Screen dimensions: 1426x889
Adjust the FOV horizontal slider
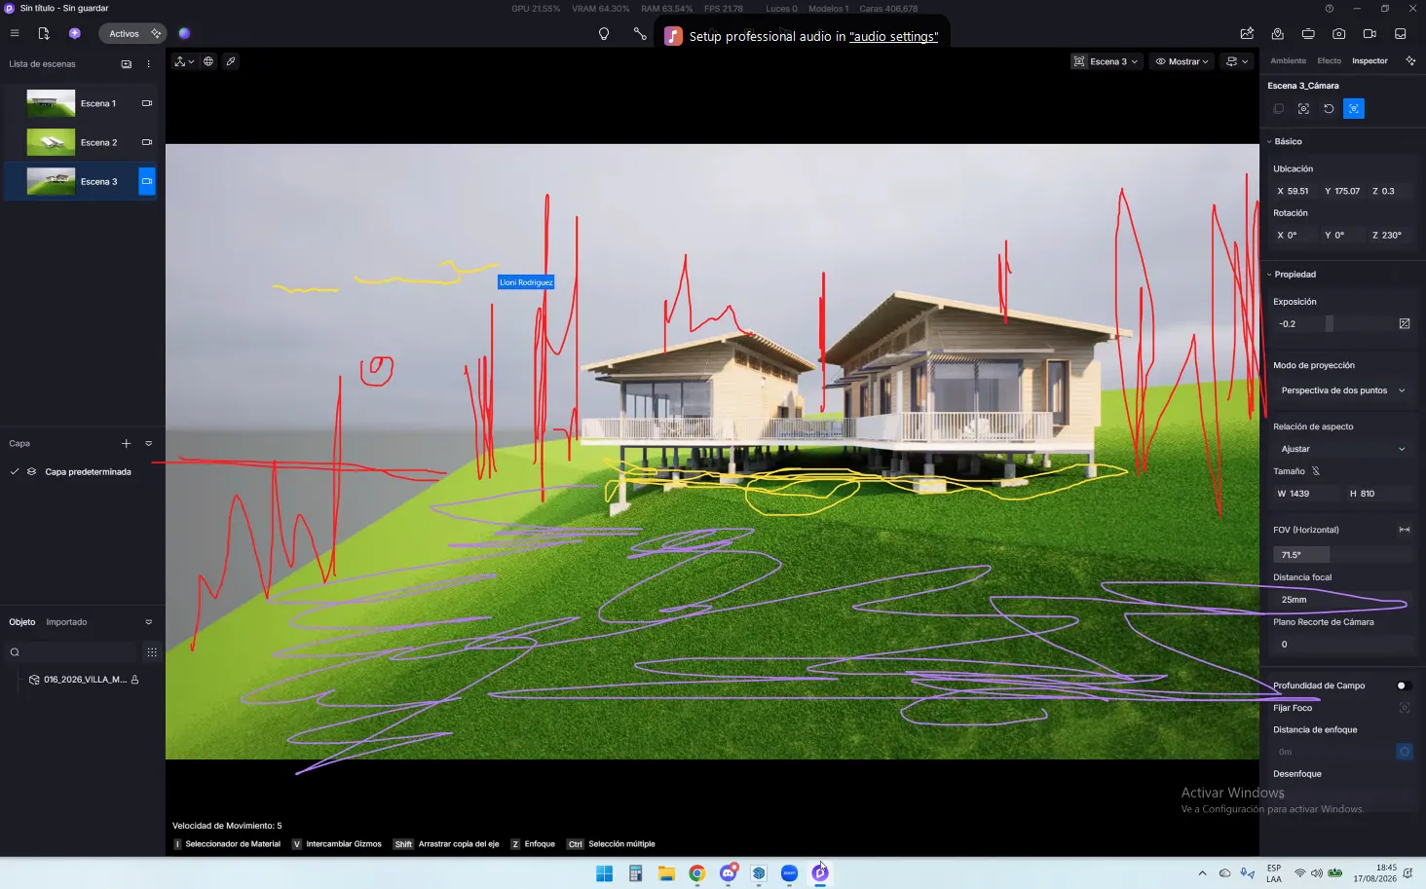(1342, 554)
